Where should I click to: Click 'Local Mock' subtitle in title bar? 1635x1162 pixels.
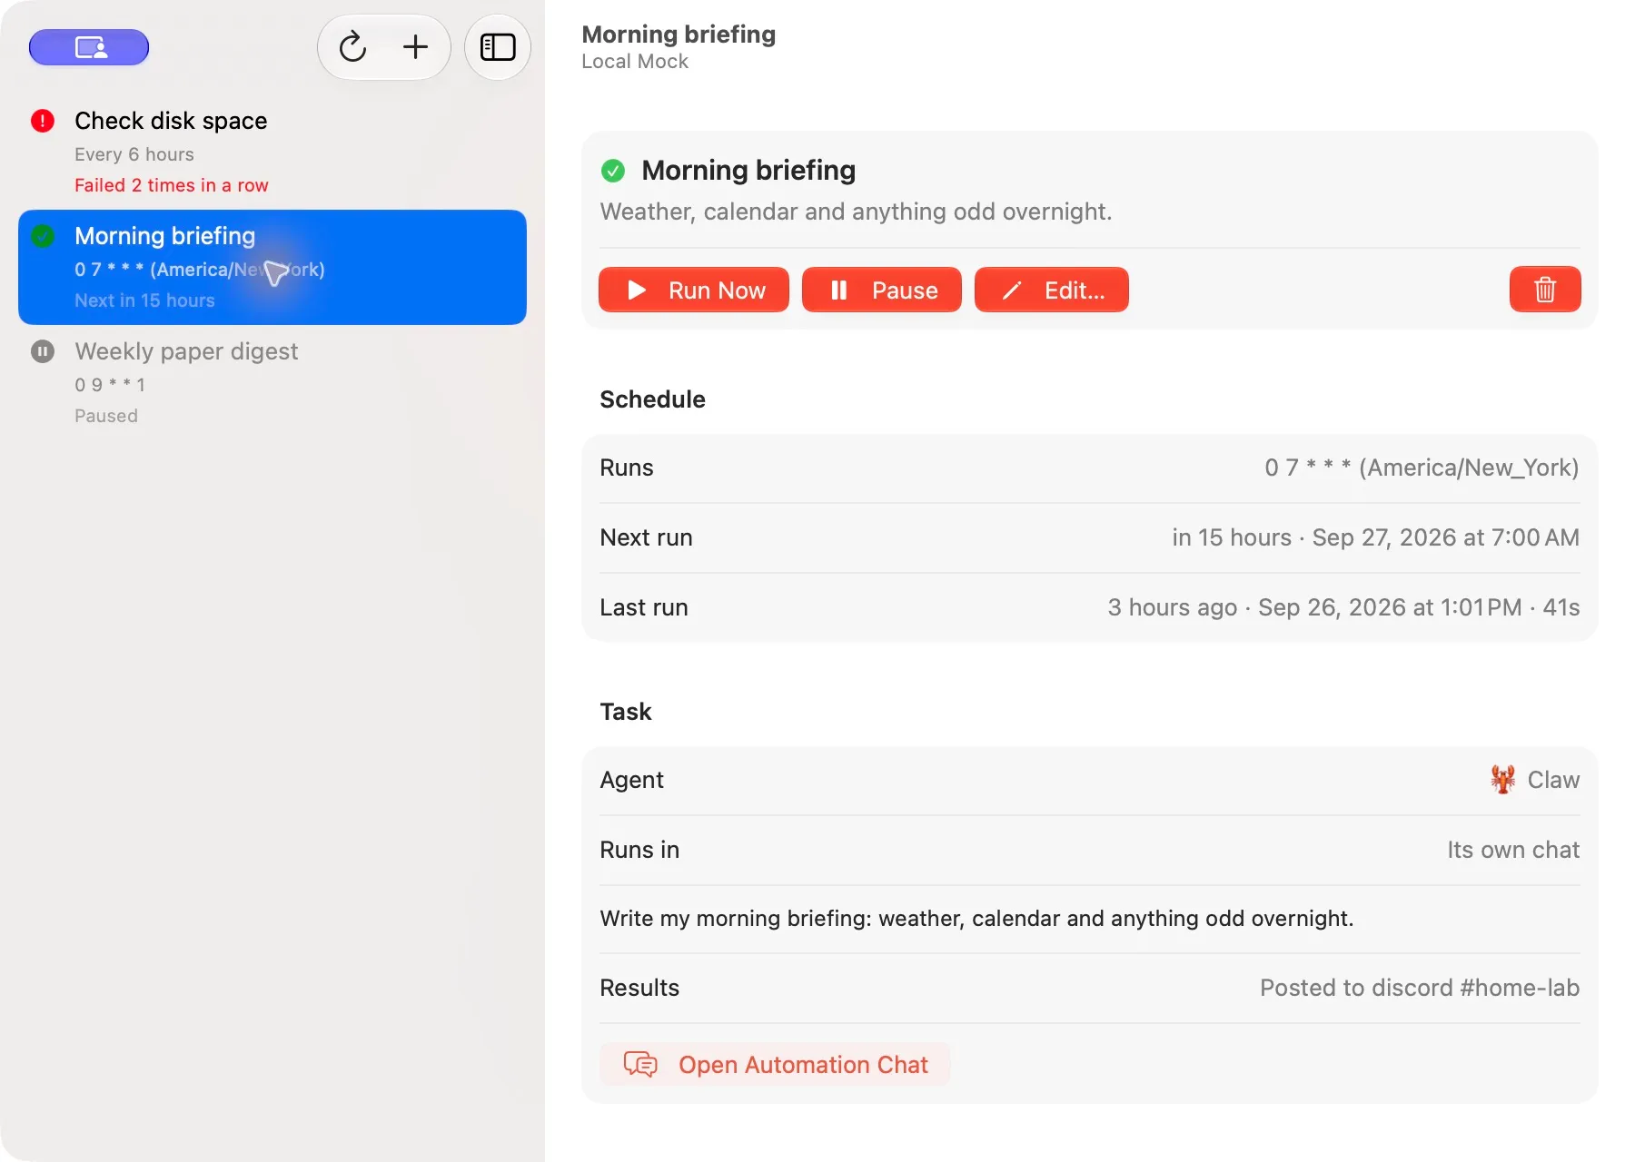(x=635, y=62)
